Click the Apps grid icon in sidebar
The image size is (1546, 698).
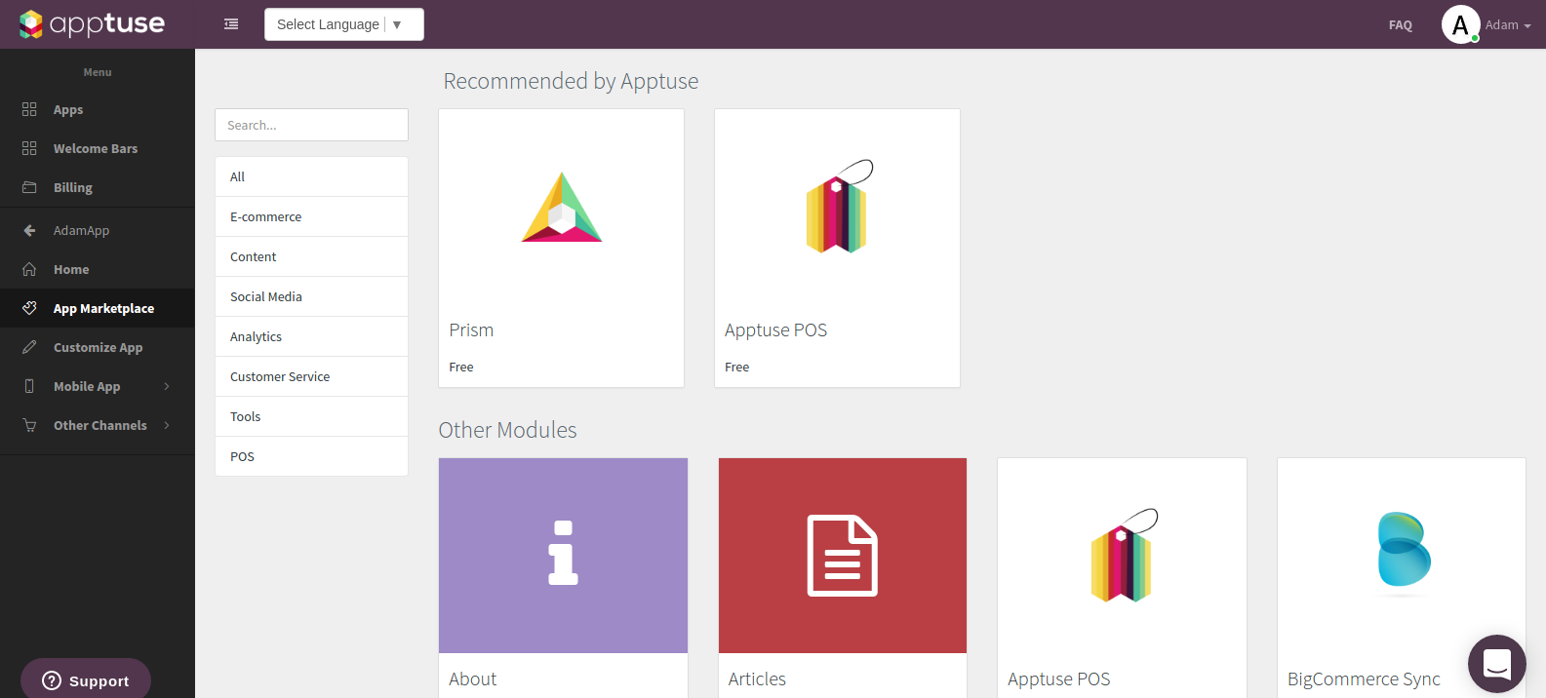tap(29, 109)
